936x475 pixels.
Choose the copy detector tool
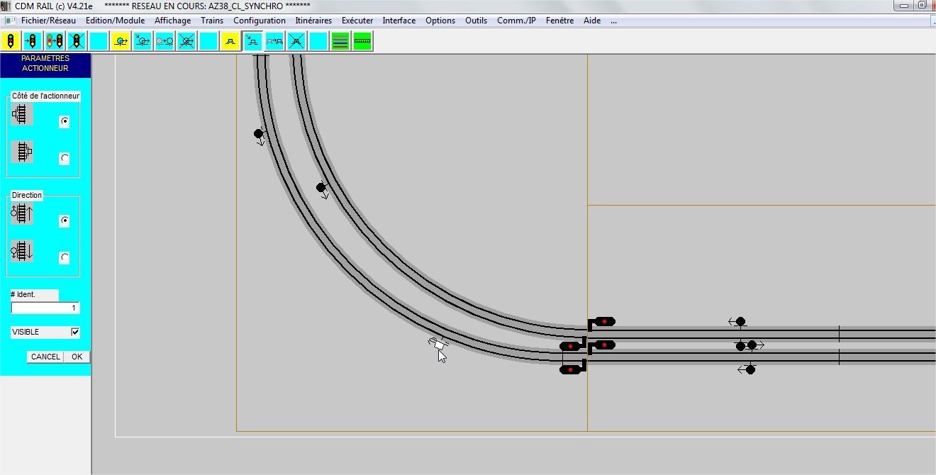pyautogui.click(x=165, y=41)
